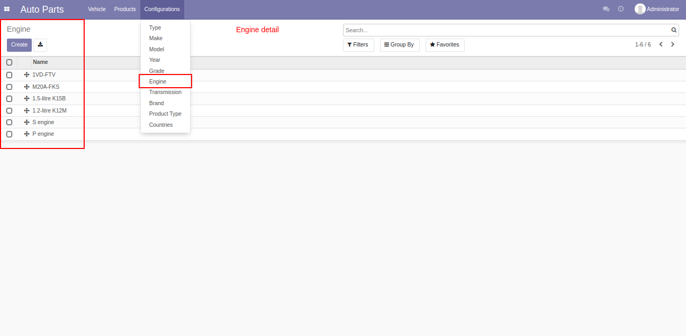
Task: Select Transmission from Configurations menu
Action: [x=165, y=92]
